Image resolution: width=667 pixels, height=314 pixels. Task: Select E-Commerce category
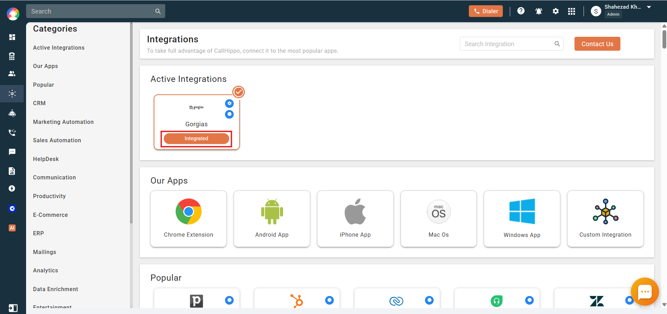50,215
